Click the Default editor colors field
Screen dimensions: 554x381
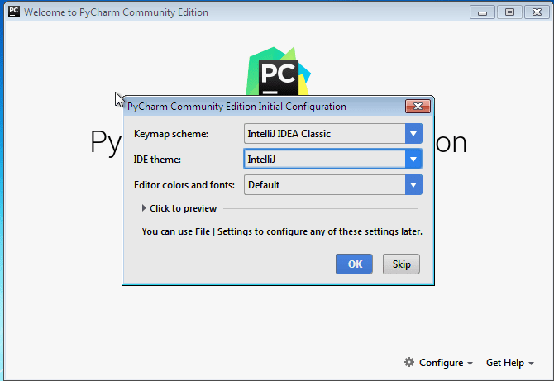pos(324,185)
